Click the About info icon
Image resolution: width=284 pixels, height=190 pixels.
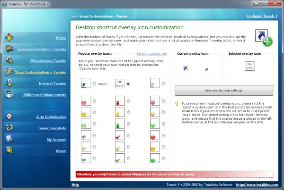pyautogui.click(x=9, y=150)
